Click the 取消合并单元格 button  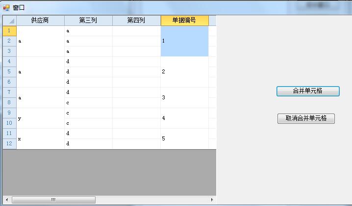coord(306,118)
